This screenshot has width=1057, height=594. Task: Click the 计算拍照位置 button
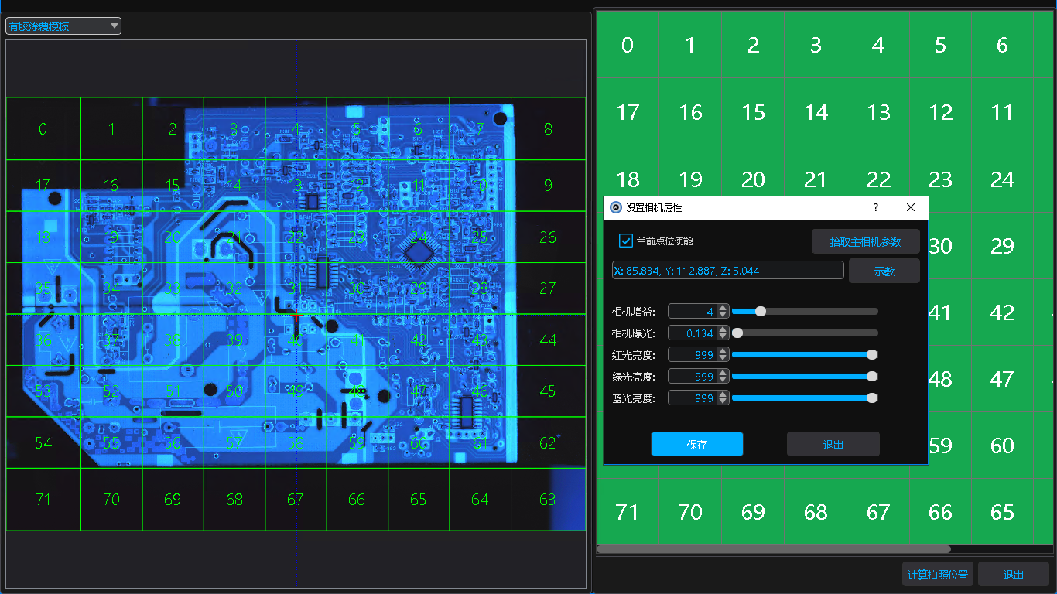click(x=938, y=575)
